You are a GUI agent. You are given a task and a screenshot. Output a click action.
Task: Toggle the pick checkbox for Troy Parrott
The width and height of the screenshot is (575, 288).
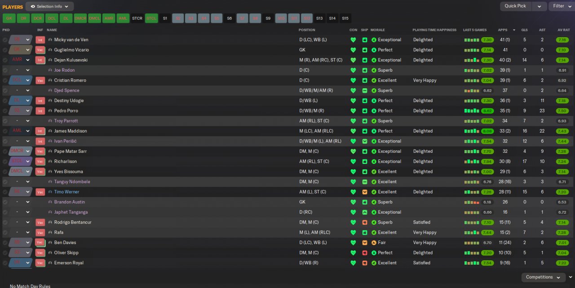click(x=5, y=121)
